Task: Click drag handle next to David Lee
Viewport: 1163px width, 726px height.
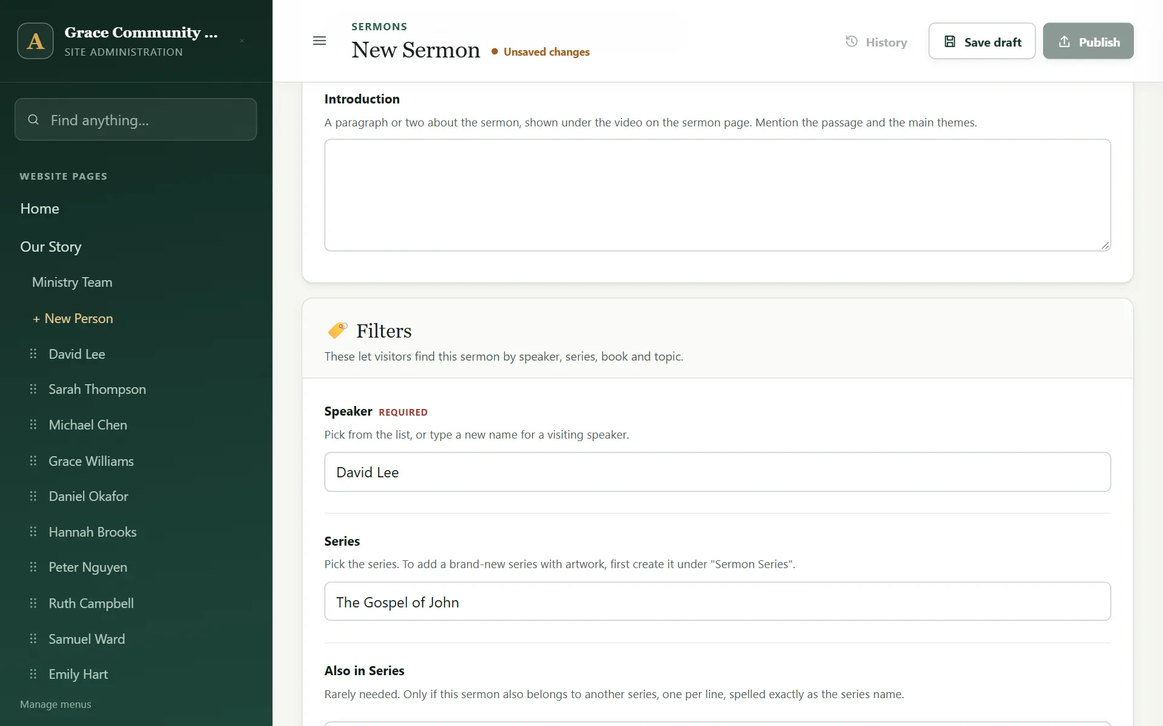Action: coord(33,354)
